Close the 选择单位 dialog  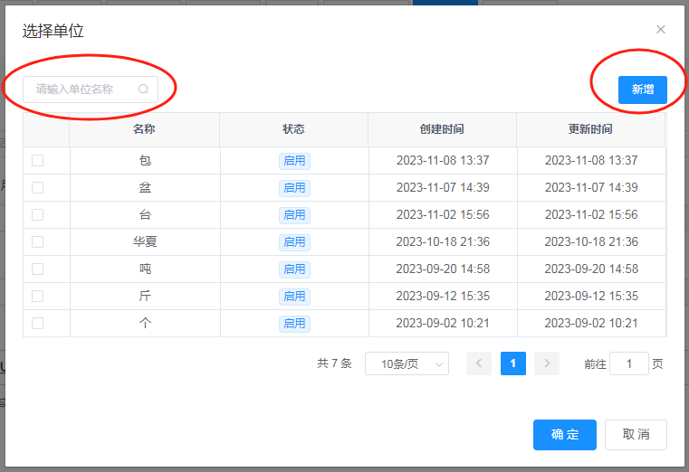click(x=661, y=30)
